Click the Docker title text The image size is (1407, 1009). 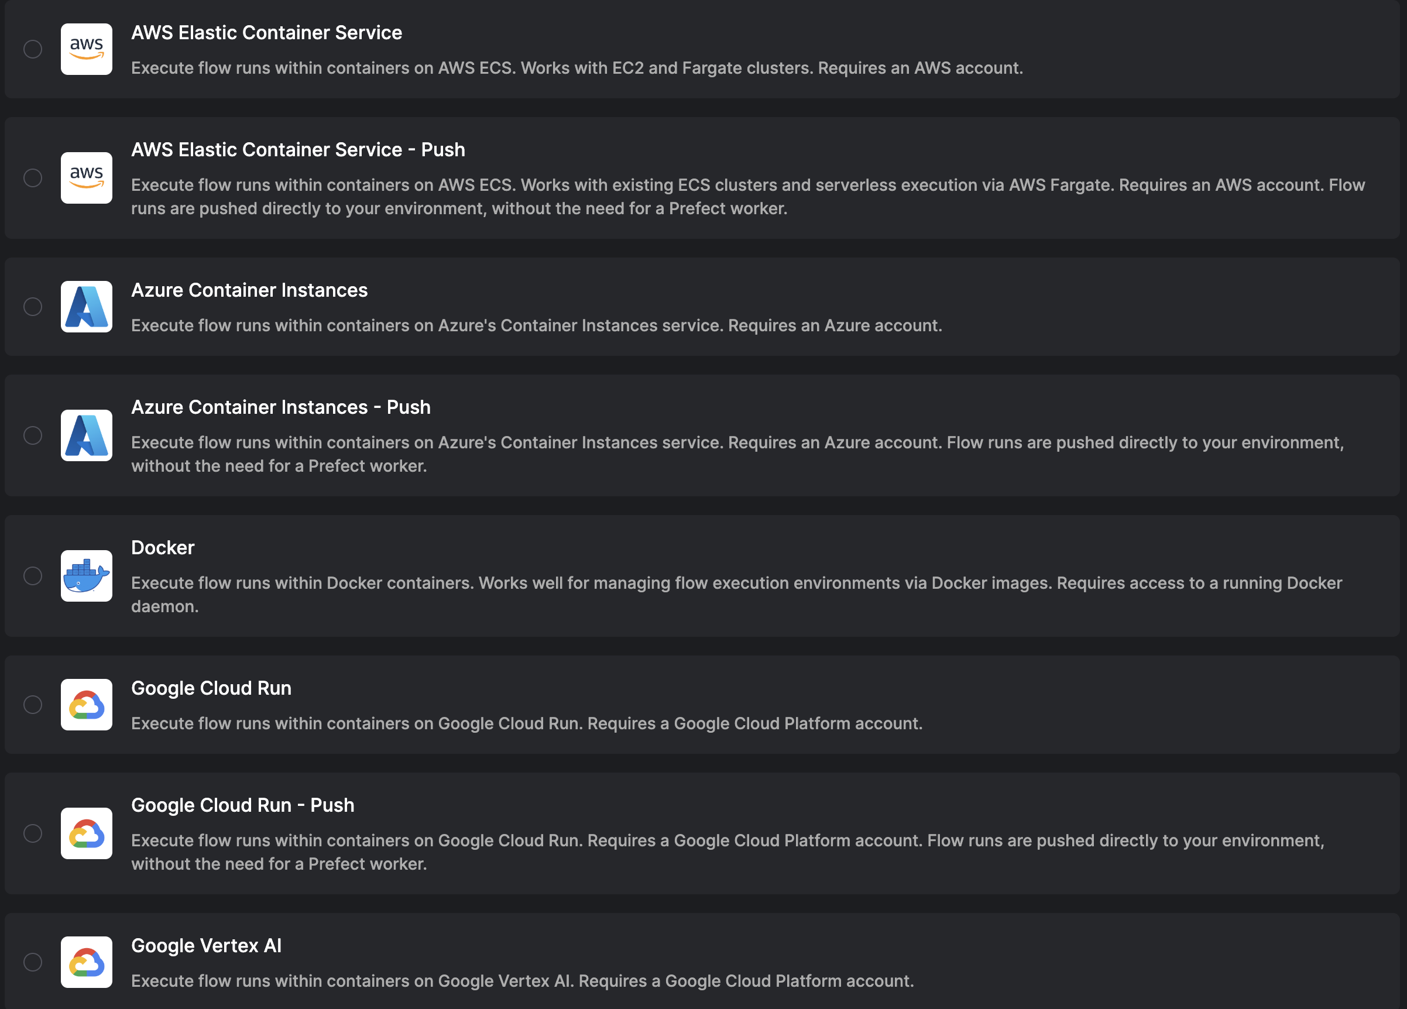point(163,547)
